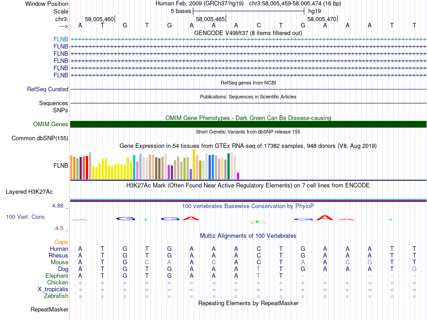Click the orange Gaps label
This screenshot has height=320, width=427.
point(61,242)
